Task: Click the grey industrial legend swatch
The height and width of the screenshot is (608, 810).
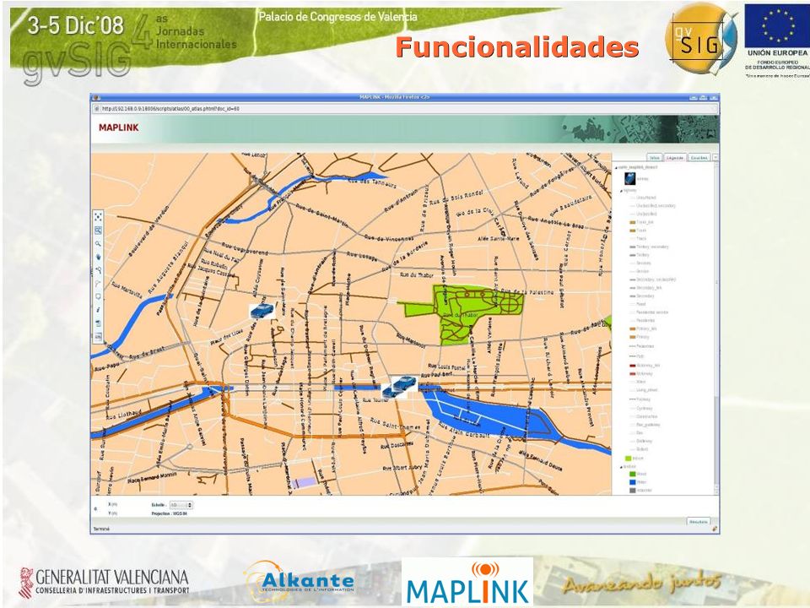Action: 632,490
